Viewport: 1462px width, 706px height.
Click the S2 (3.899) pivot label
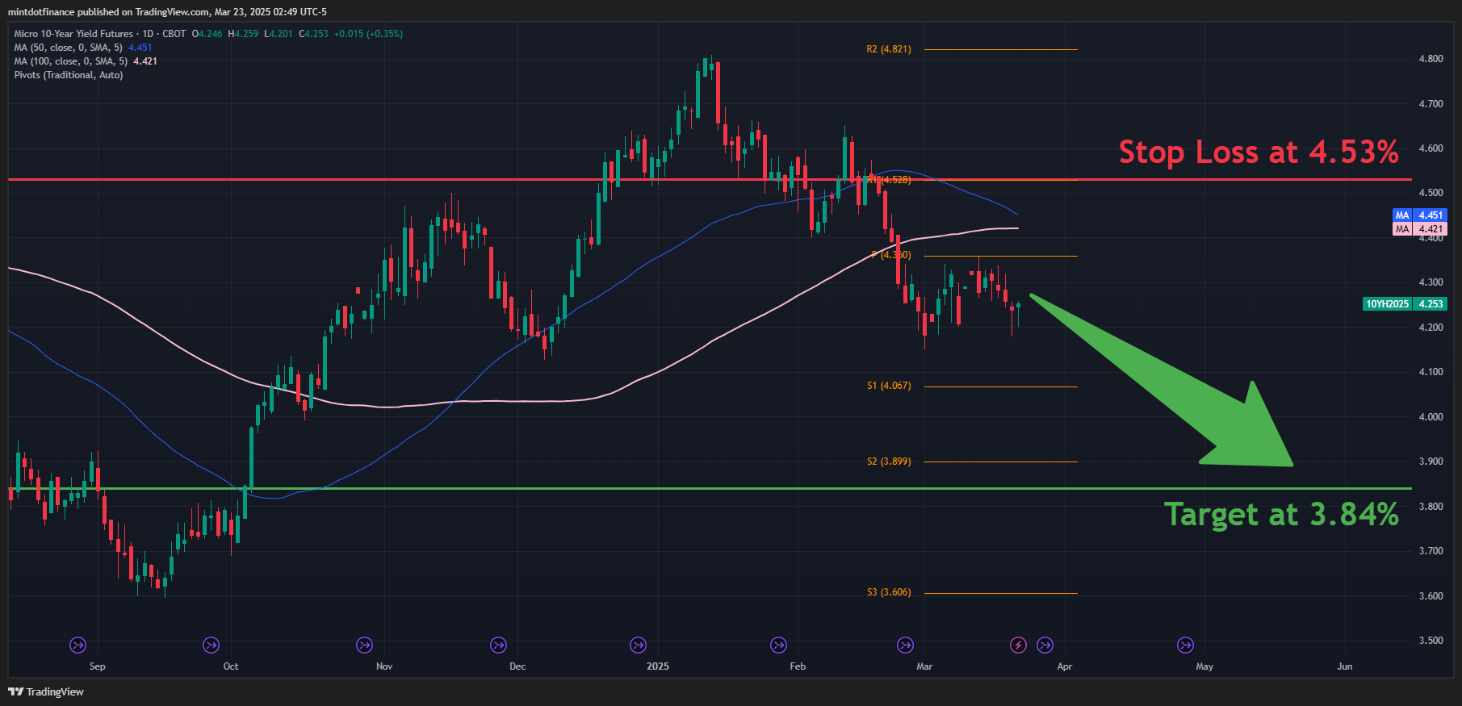(888, 462)
